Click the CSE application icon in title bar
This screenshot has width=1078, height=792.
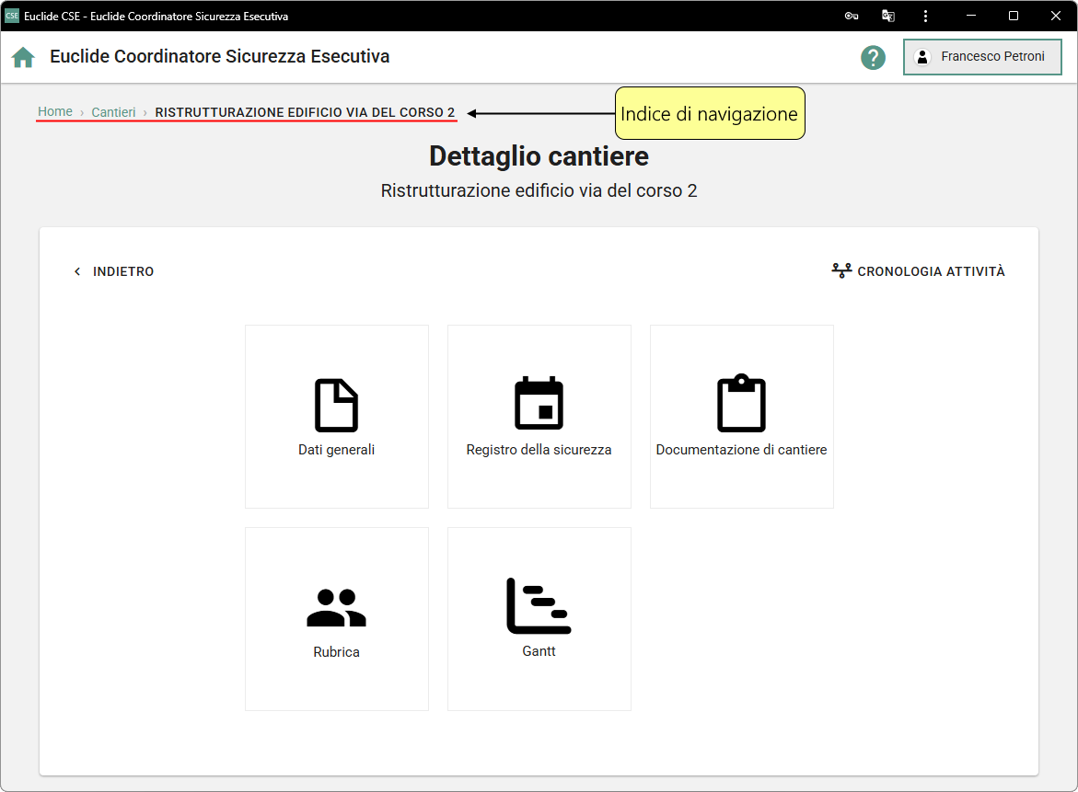click(x=12, y=16)
